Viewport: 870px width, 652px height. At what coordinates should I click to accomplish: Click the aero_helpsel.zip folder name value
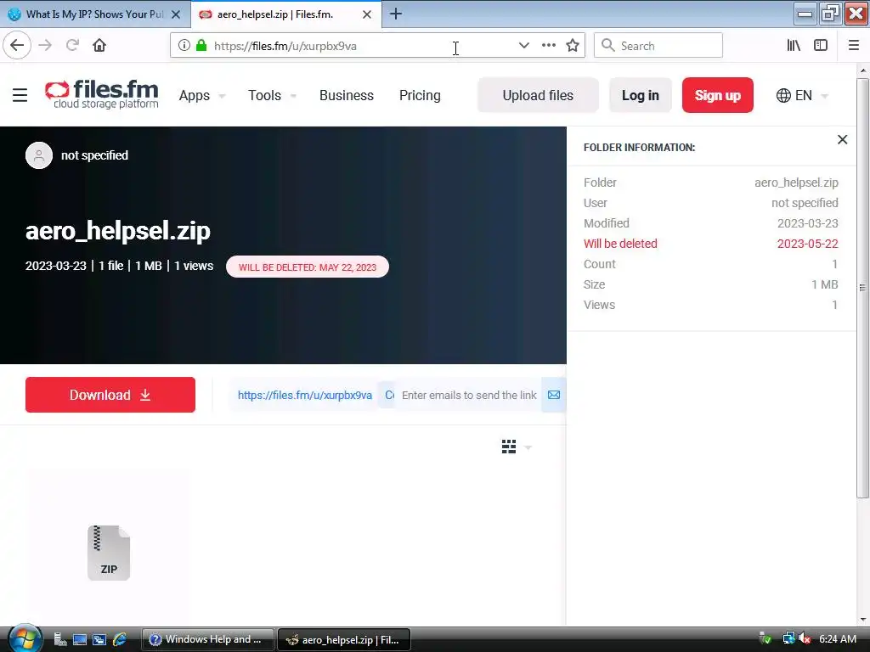[x=796, y=183]
